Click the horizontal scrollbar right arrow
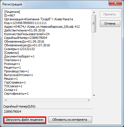The height and width of the screenshot is (127, 124). click(89, 100)
